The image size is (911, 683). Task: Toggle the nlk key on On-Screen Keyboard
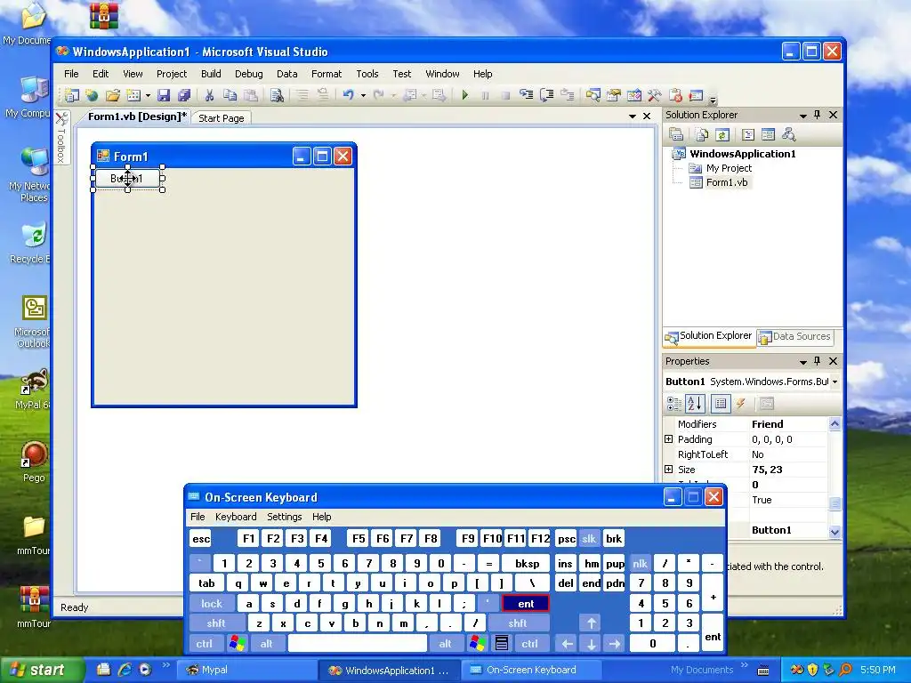(x=641, y=563)
